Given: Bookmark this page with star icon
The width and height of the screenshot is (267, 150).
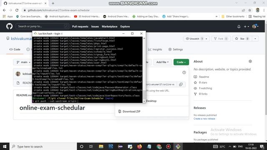Looking at the screenshot, I should 249,10.
